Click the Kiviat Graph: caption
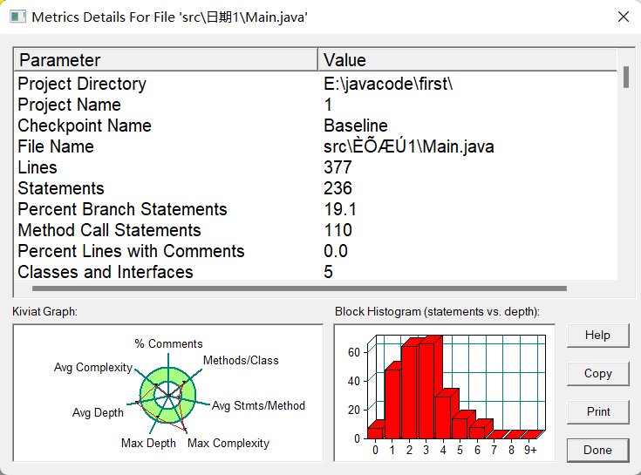Viewport: 641px width, 475px height. click(x=45, y=312)
